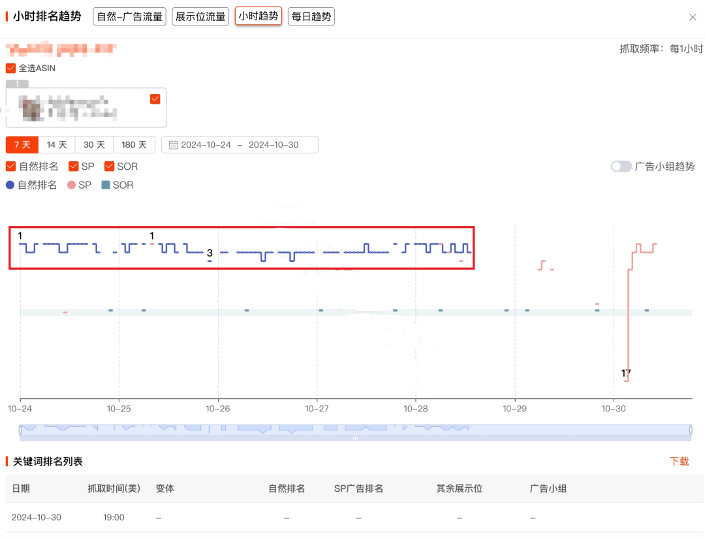This screenshot has height=540, width=705.
Task: Select the 30 天 time range
Action: (95, 144)
